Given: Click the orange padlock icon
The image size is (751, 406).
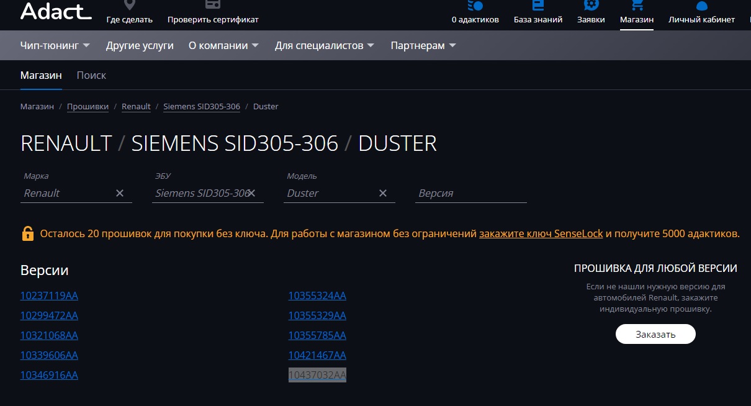Looking at the screenshot, I should [x=28, y=233].
